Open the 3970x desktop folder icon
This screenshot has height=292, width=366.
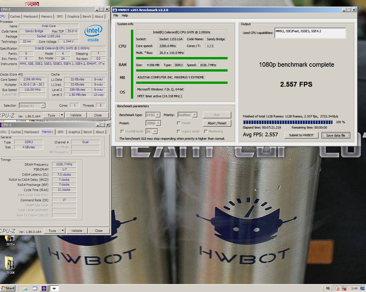(10, 240)
